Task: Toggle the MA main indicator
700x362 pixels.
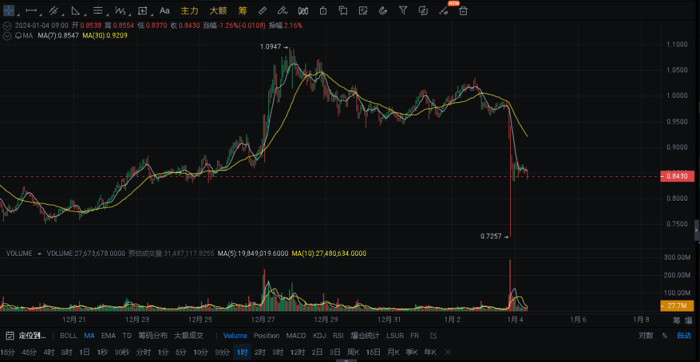Action: tap(89, 335)
